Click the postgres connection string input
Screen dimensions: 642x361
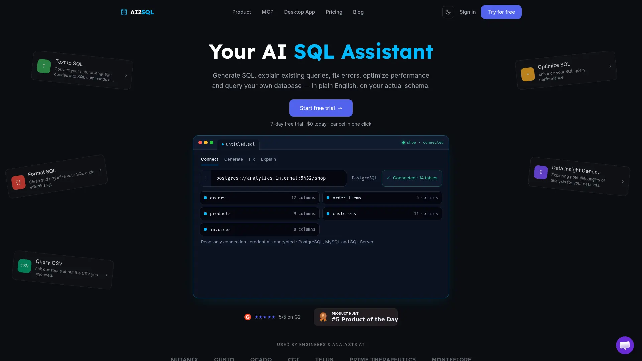coord(279,178)
